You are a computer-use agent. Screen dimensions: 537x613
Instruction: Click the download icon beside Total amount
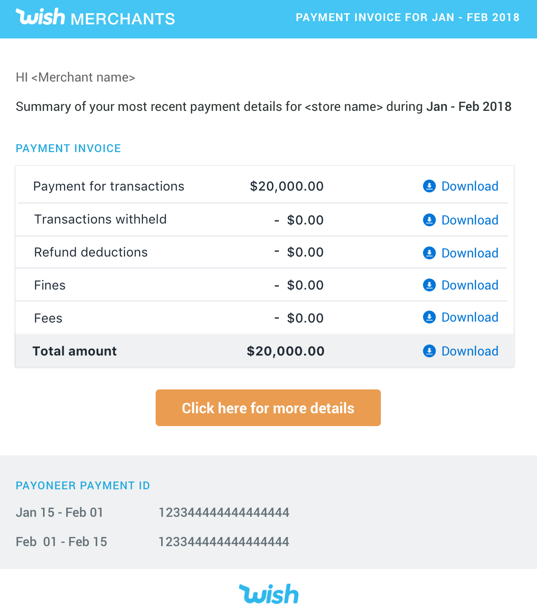point(429,351)
